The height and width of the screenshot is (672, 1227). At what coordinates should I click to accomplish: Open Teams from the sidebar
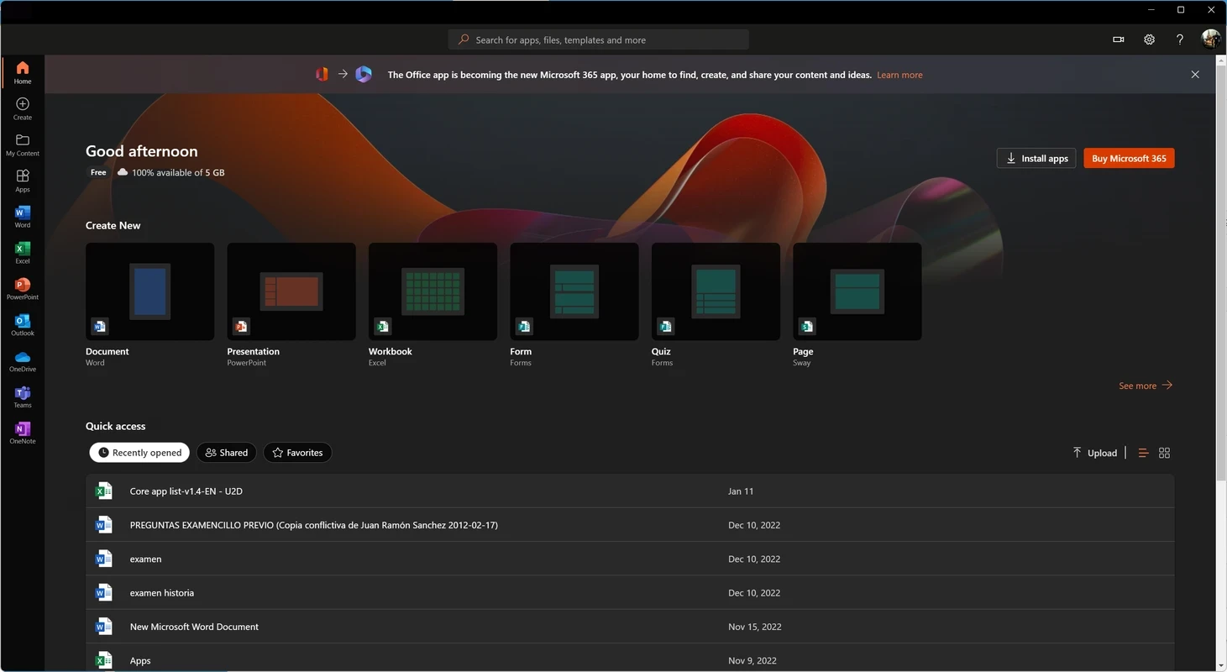(x=23, y=397)
